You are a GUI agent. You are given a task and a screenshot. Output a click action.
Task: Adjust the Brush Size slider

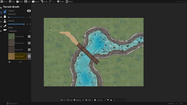(x=16, y=17)
